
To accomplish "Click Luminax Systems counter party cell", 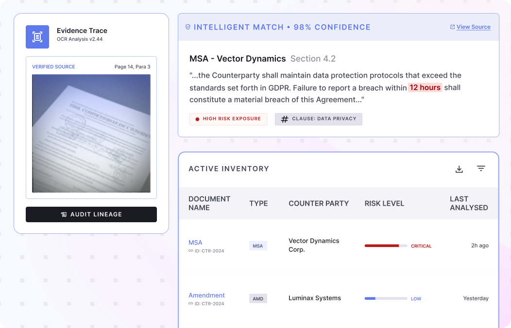I will (314, 298).
